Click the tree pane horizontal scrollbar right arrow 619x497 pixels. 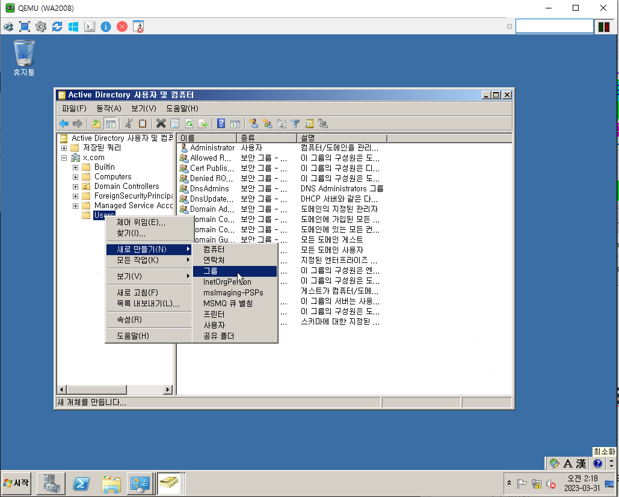(168, 390)
